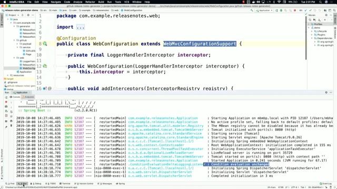Open Run panel settings gear
This screenshot has width=337, height=189.
tap(326, 92)
